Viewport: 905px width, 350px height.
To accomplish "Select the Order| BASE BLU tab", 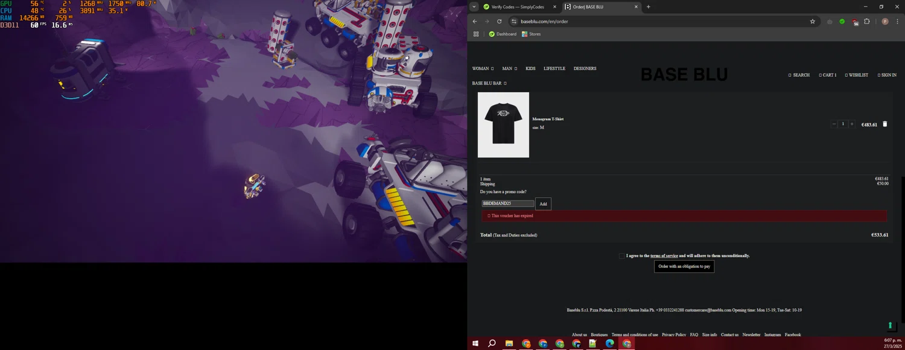I will (602, 7).
